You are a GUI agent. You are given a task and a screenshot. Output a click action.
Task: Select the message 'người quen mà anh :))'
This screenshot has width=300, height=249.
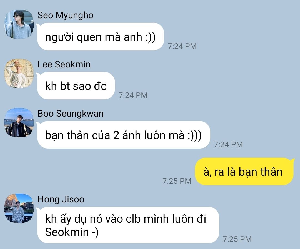pyautogui.click(x=101, y=37)
